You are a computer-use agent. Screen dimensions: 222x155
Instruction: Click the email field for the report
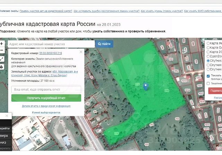pyautogui.click(x=46, y=90)
